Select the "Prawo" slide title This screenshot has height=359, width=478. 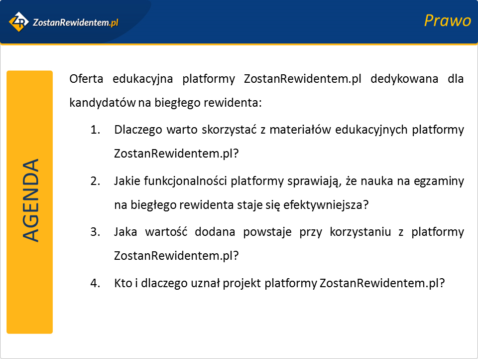447,21
